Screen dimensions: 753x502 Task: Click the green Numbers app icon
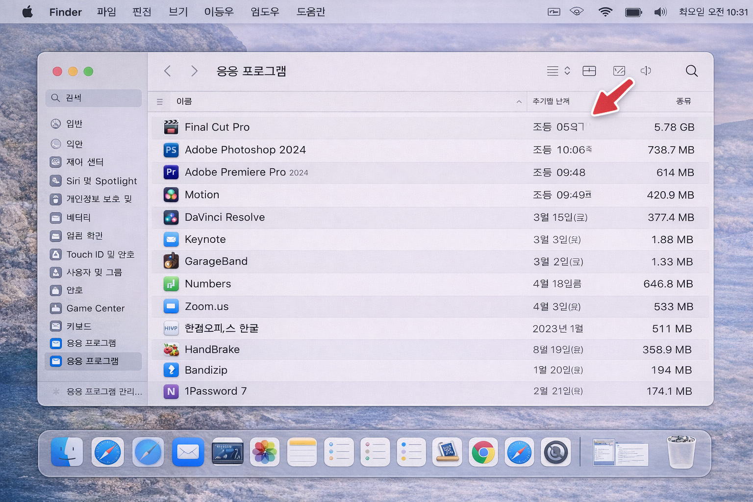click(171, 284)
